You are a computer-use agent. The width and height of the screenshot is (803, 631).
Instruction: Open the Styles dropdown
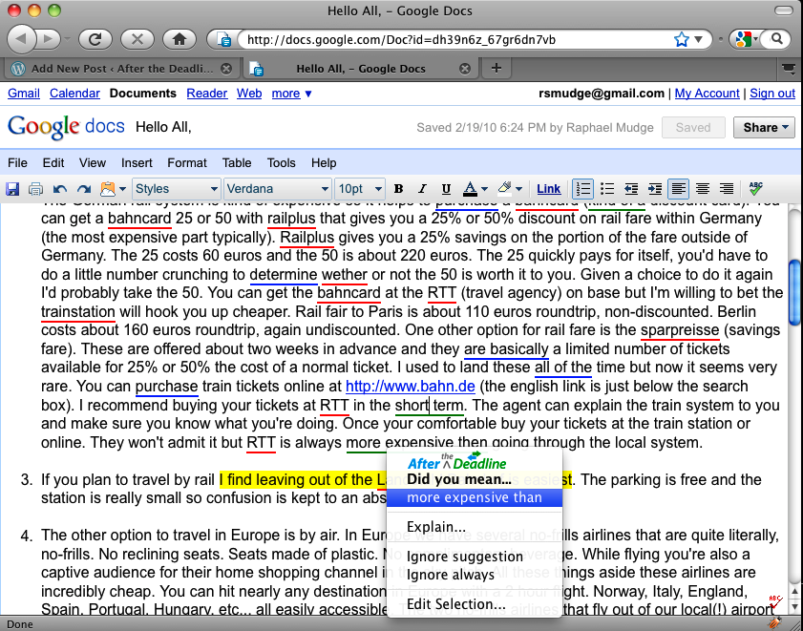(x=176, y=189)
